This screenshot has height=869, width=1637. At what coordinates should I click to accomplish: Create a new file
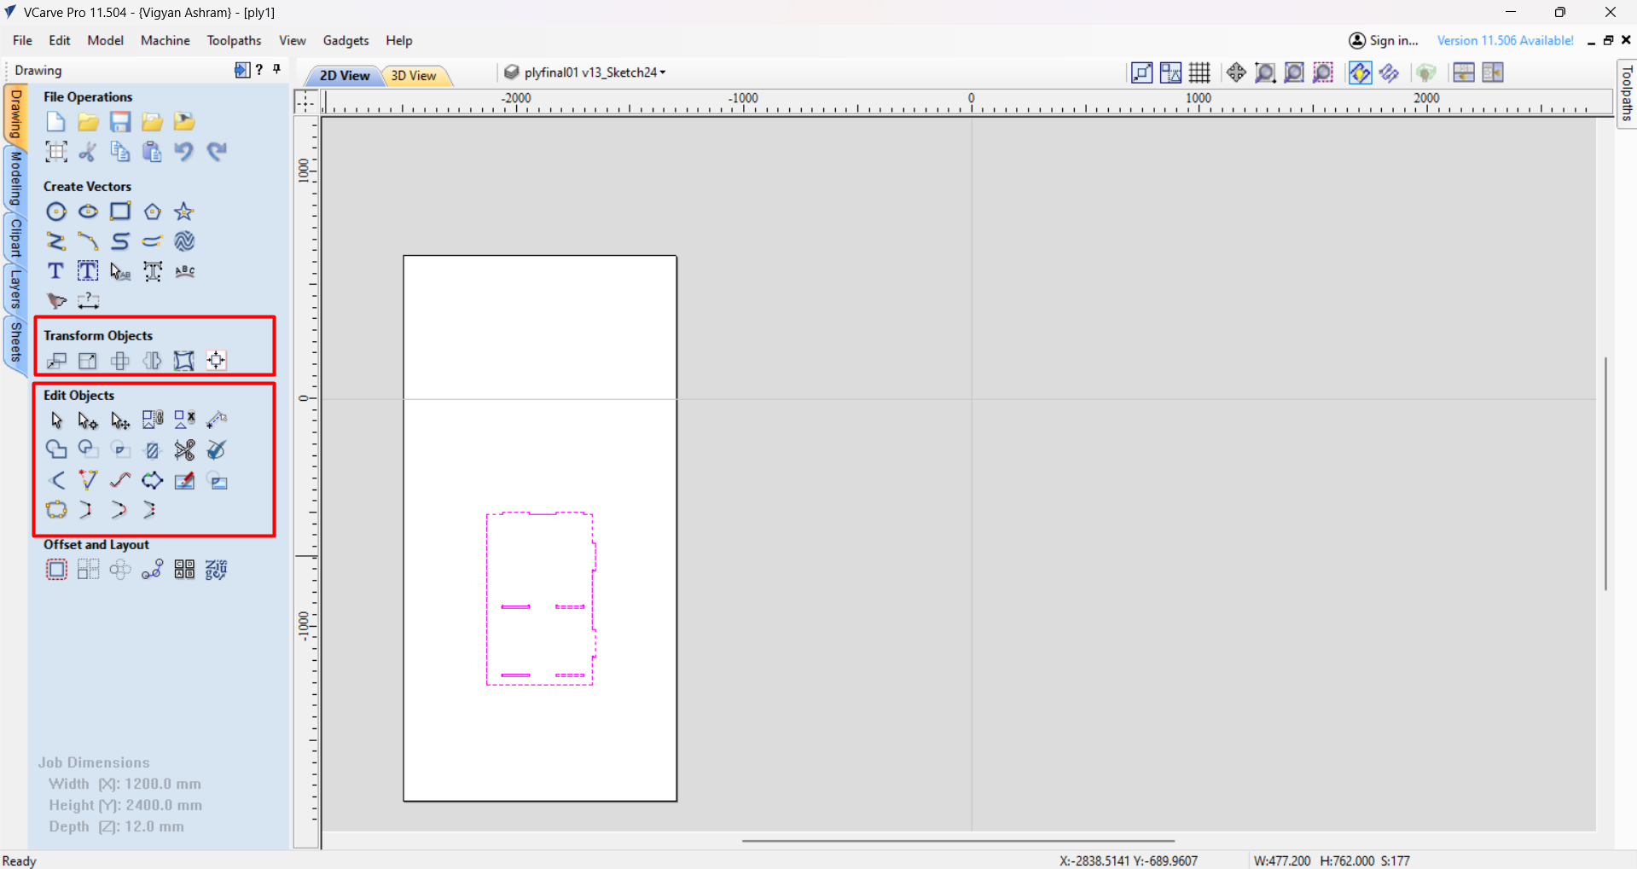[55, 122]
